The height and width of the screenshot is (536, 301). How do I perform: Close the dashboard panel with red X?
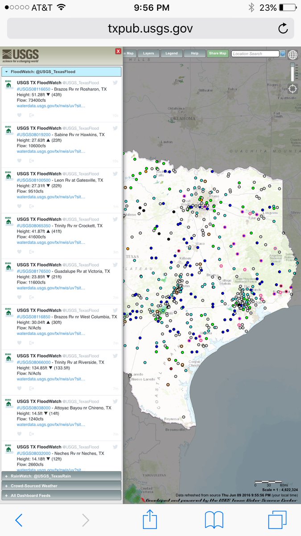(118, 51)
